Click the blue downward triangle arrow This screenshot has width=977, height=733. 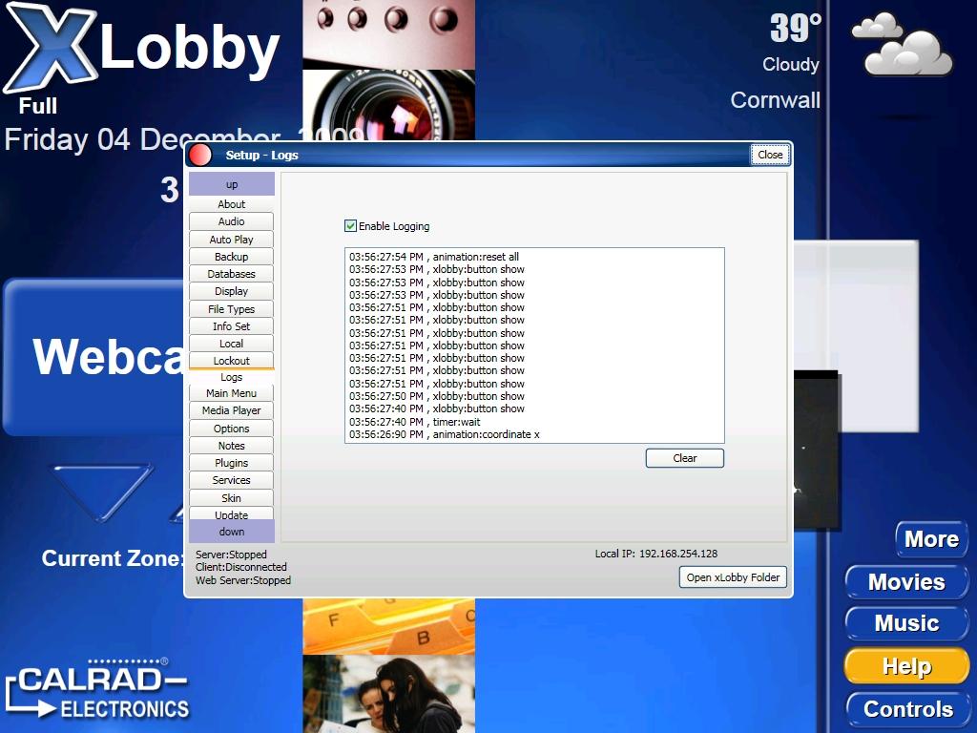(x=101, y=492)
